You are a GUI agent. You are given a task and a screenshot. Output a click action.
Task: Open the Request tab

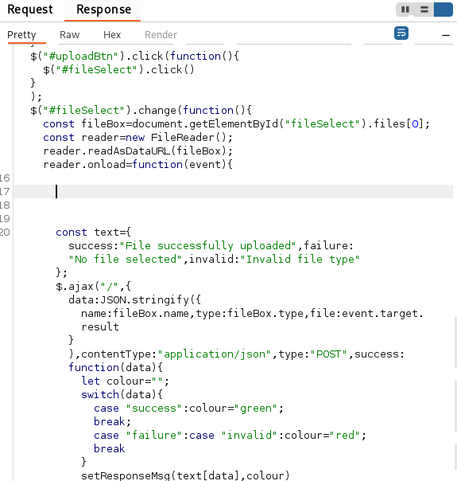[x=30, y=10]
